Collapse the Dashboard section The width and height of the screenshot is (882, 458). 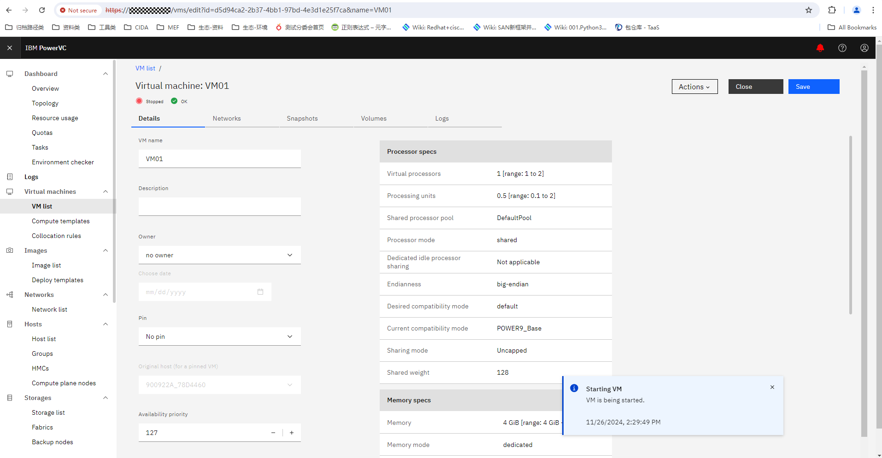106,74
